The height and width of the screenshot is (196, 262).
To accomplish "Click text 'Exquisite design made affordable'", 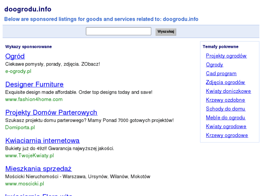I will pos(41,92).
